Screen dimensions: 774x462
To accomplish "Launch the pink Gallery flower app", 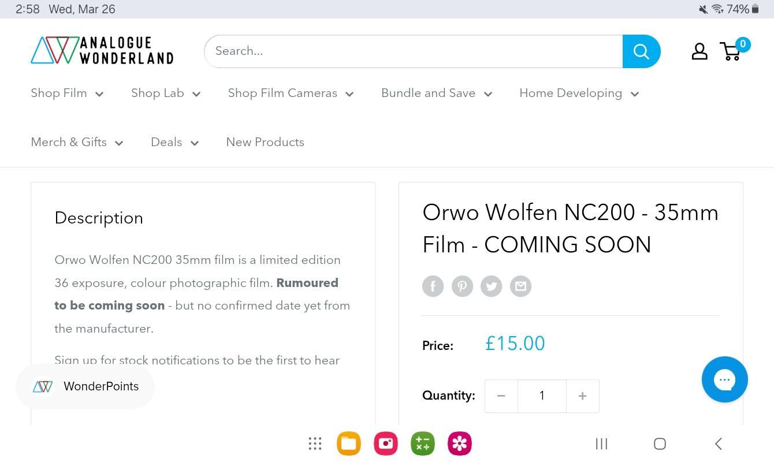I will tap(460, 444).
